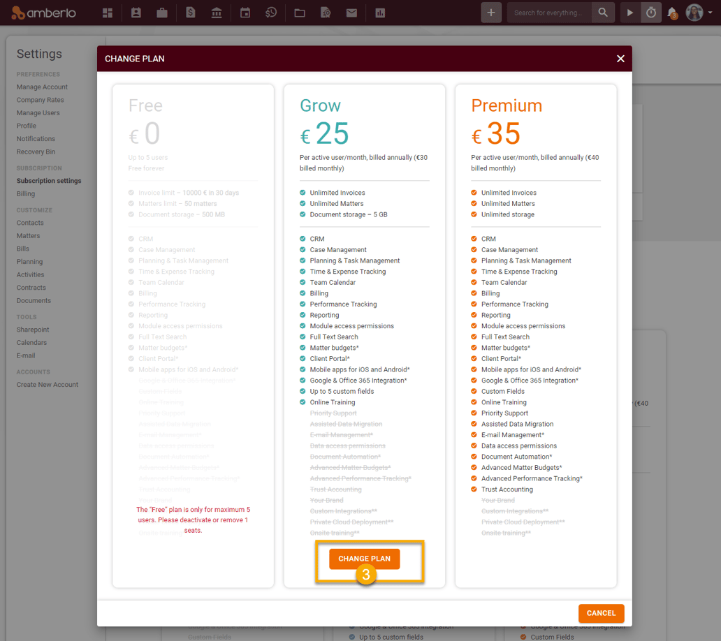The image size is (721, 641).
Task: Click the plus add-new button
Action: pos(491,13)
